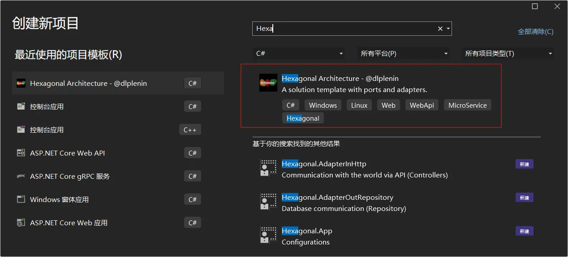Click the Hexagonal Architecture template icon in results

(x=268, y=83)
